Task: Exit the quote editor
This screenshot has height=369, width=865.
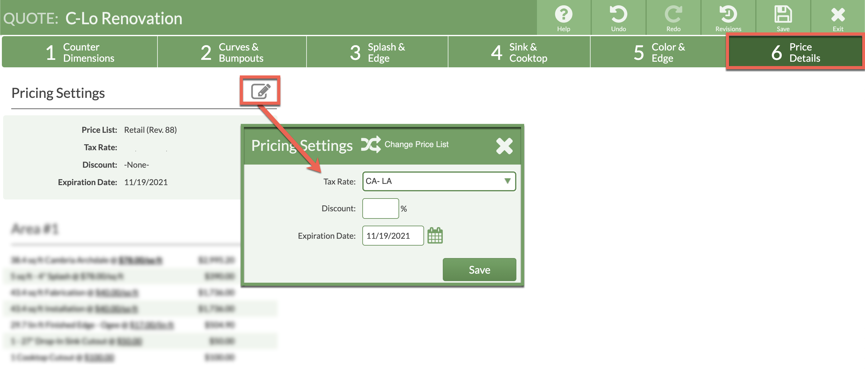Action: [838, 17]
